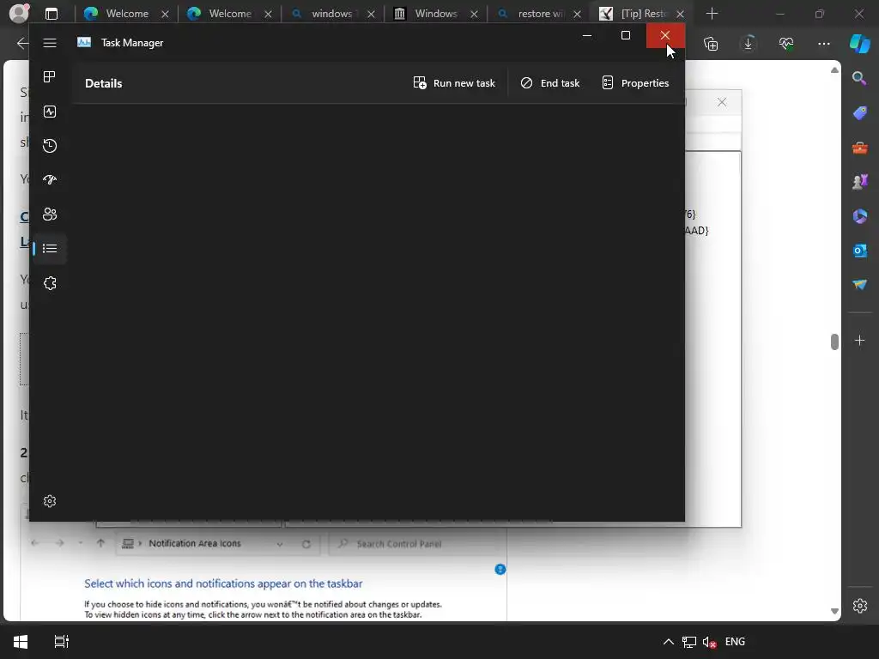Close the Task Manager window
The width and height of the screenshot is (879, 659).
pyautogui.click(x=665, y=36)
